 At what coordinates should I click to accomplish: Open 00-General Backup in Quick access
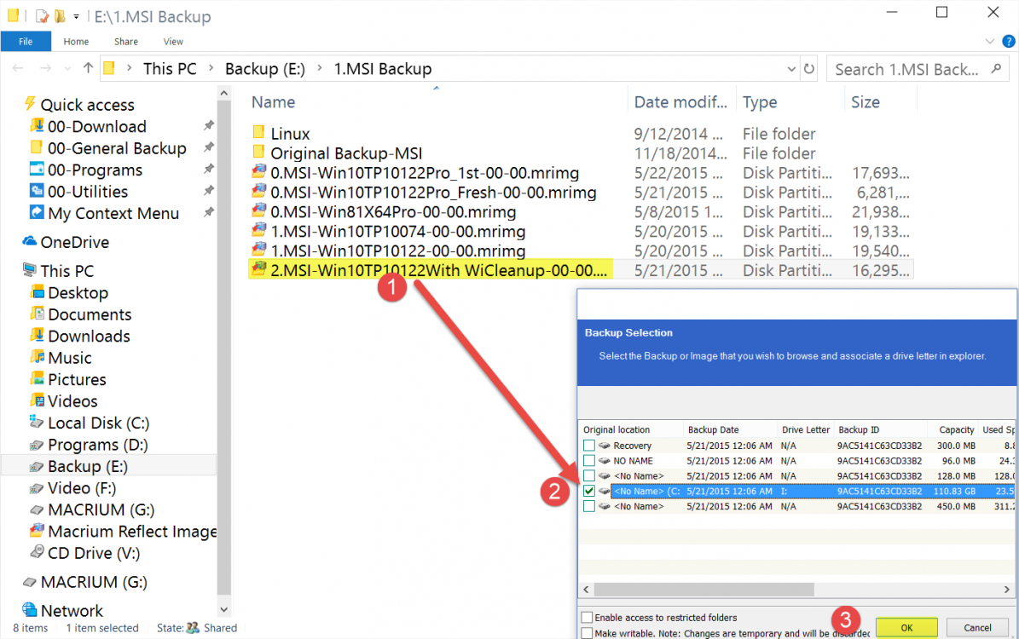(x=117, y=148)
